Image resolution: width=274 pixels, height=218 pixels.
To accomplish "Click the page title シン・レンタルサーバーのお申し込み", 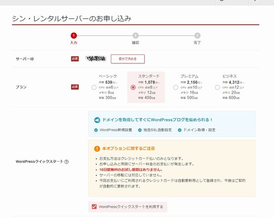I will [x=72, y=18].
